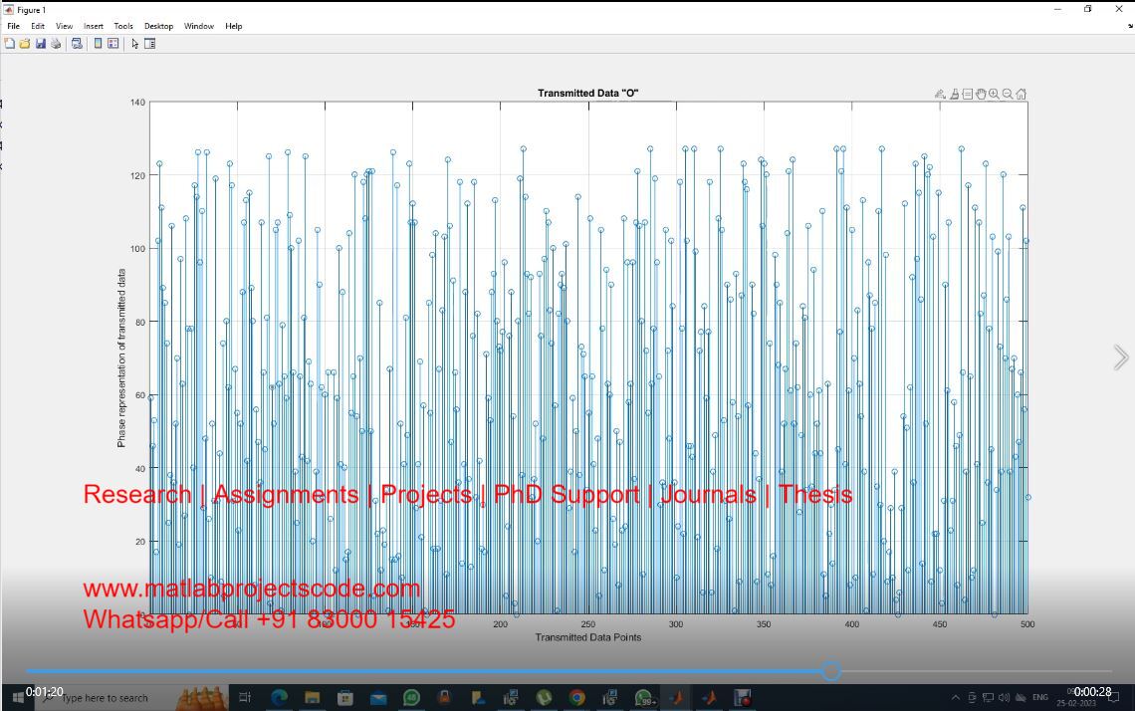Select the Pan hand tool above the plot
The width and height of the screenshot is (1135, 711).
(981, 94)
